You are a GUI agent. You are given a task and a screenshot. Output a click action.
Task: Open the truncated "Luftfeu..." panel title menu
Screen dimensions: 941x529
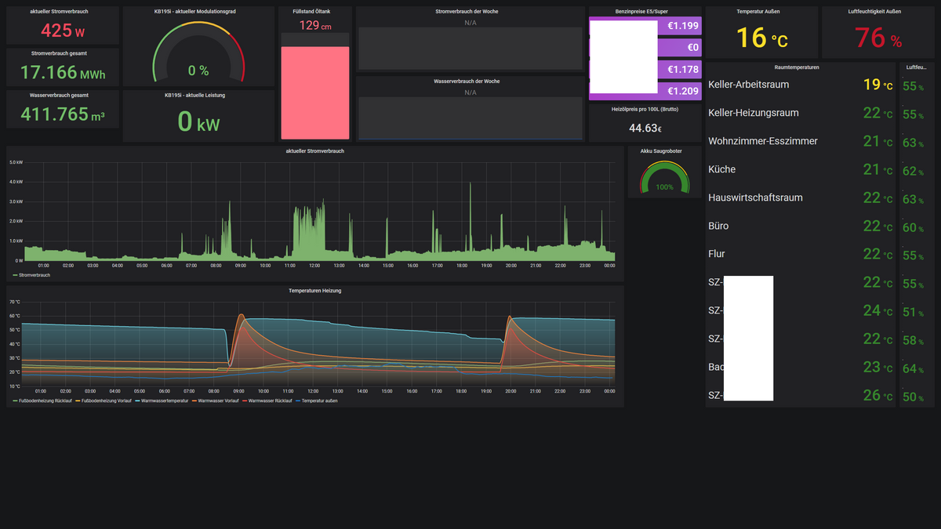click(x=916, y=67)
